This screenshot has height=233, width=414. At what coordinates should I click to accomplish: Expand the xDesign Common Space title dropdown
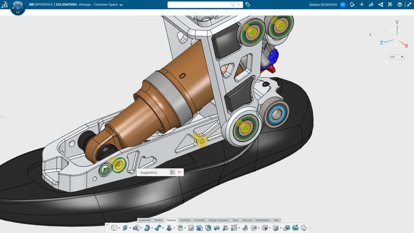click(x=121, y=5)
